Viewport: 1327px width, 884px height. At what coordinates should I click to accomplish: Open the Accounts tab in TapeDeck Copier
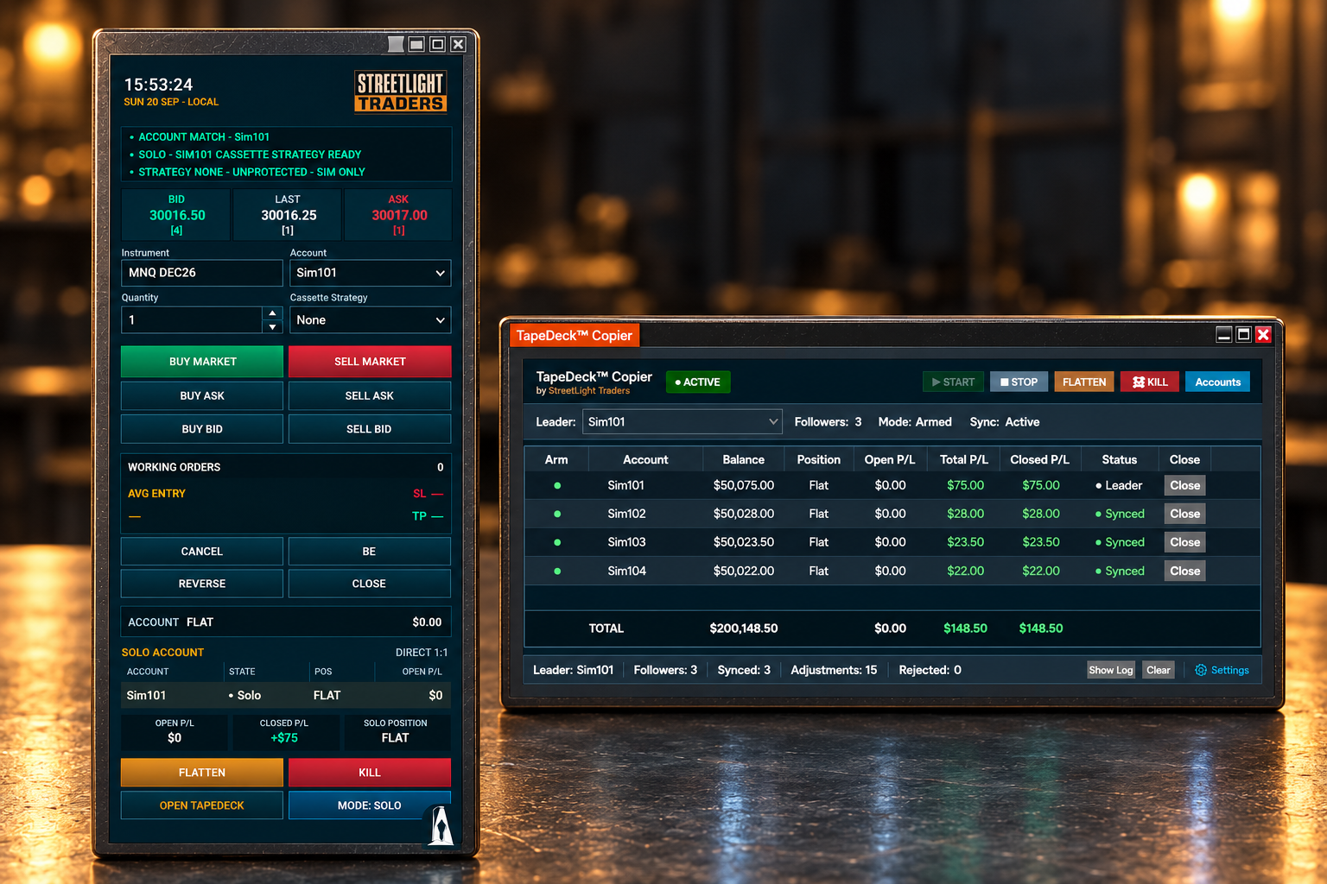[1217, 382]
